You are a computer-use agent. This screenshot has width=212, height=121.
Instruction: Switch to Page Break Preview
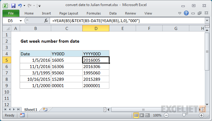coord(147,115)
